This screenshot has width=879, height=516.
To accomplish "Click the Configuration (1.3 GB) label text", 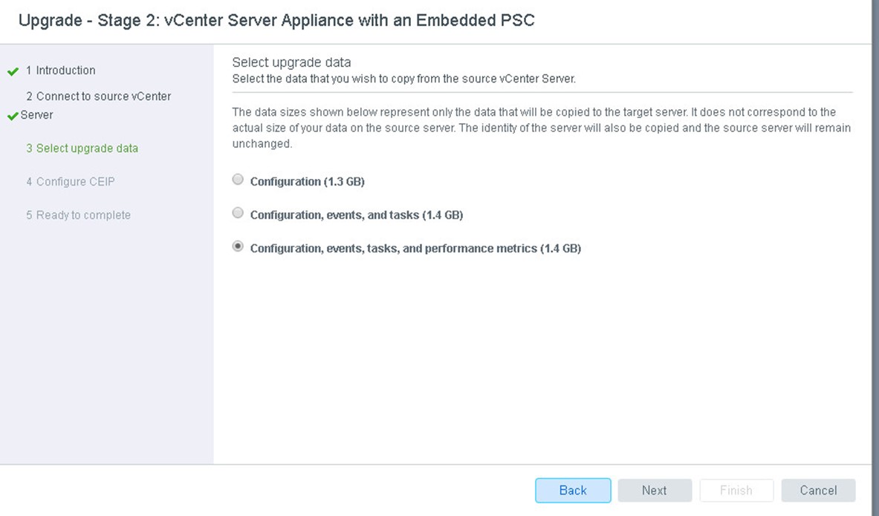I will click(307, 181).
